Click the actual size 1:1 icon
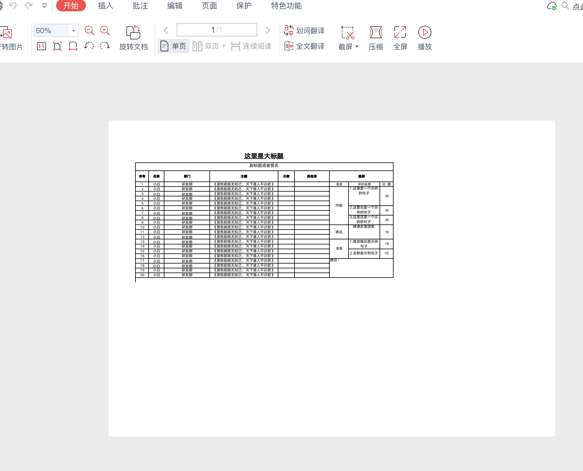Viewport: 583px width, 471px height. click(x=41, y=46)
